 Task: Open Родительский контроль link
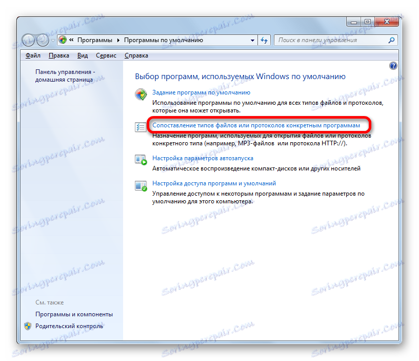point(69,326)
